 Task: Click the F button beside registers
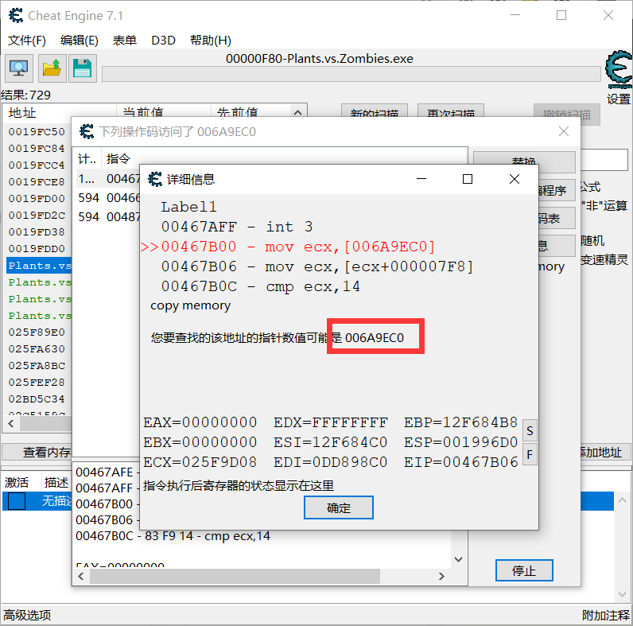click(x=530, y=455)
